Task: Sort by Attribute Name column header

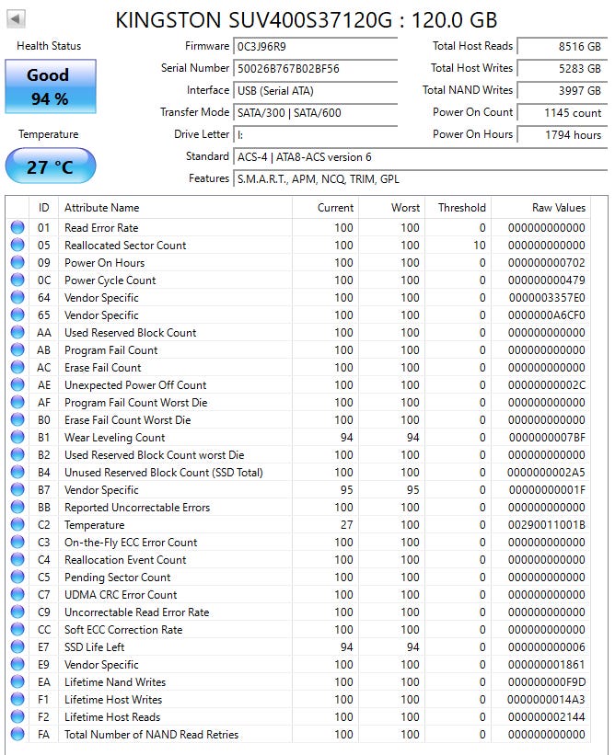Action: [175, 208]
